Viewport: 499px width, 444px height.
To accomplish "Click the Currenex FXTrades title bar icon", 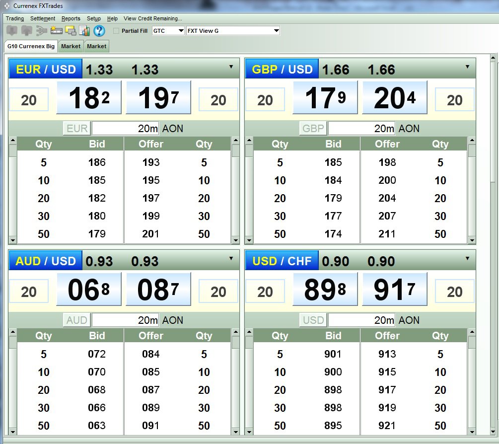I will pyautogui.click(x=6, y=6).
